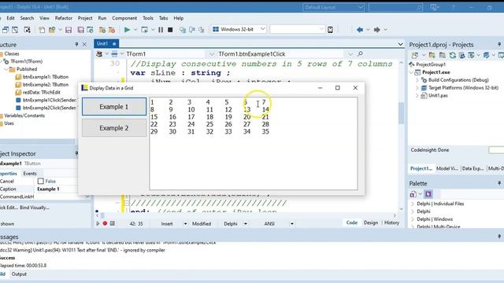504x283 pixels.
Task: Click the Open Project folder icon
Action: point(52,30)
